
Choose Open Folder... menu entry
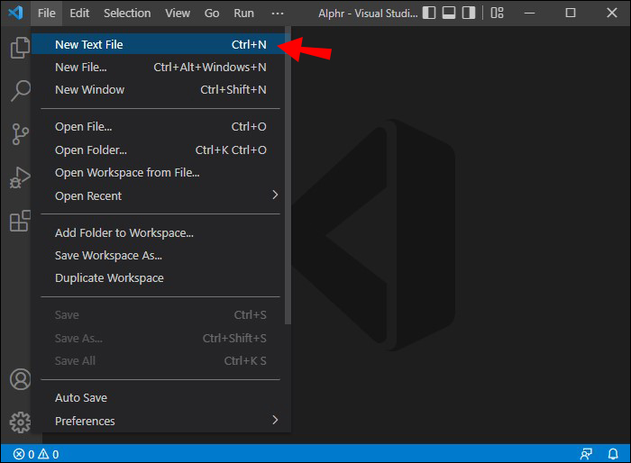pos(91,150)
